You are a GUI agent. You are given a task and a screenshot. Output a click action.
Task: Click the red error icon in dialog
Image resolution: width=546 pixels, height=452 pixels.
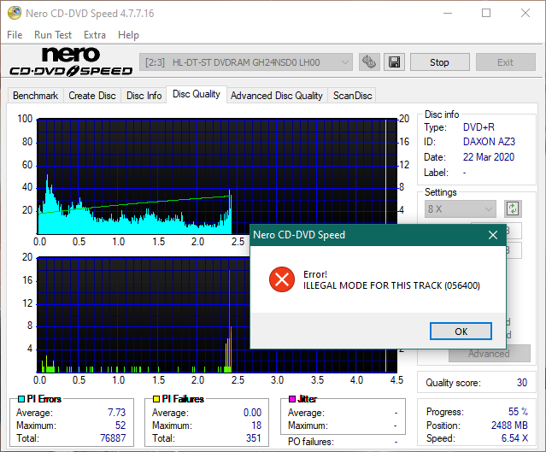click(x=282, y=279)
